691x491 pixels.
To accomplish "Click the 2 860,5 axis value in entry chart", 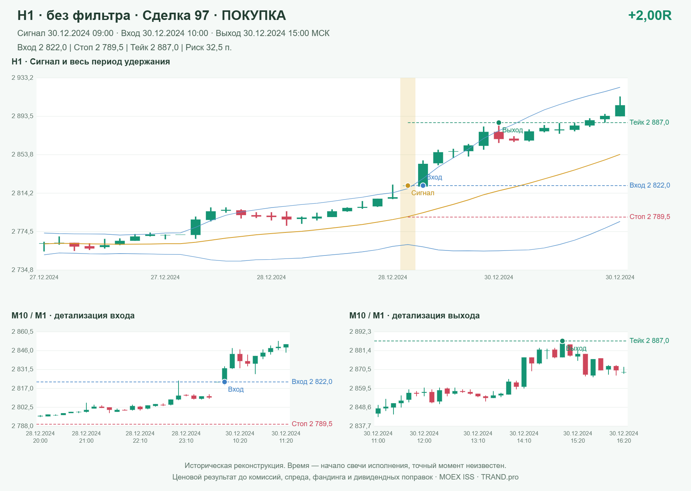I will pyautogui.click(x=22, y=332).
